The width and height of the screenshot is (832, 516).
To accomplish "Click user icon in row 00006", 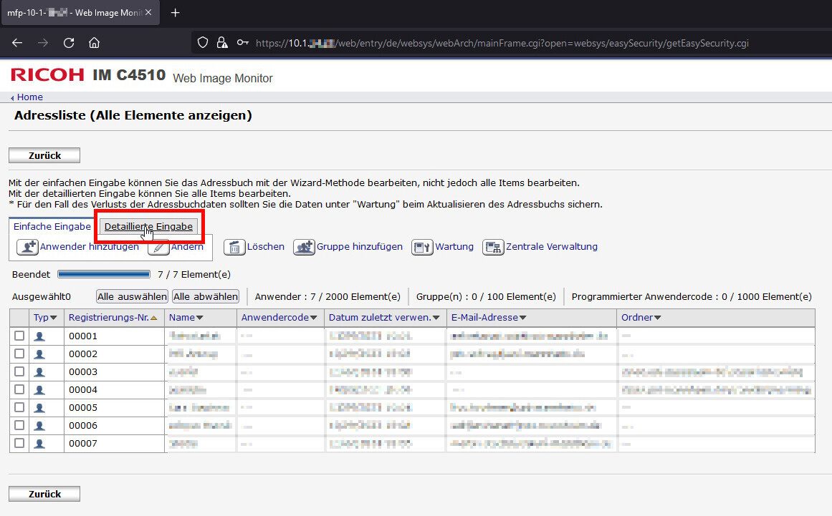I will [39, 426].
